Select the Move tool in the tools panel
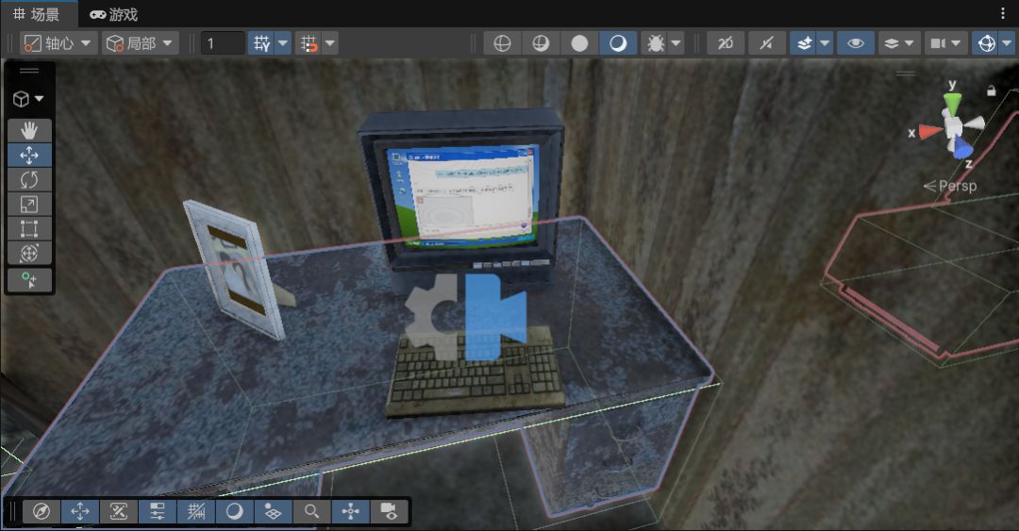1019x531 pixels. tap(29, 156)
